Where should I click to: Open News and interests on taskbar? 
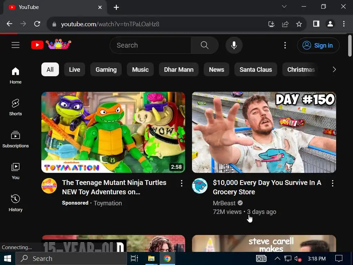(x=261, y=258)
